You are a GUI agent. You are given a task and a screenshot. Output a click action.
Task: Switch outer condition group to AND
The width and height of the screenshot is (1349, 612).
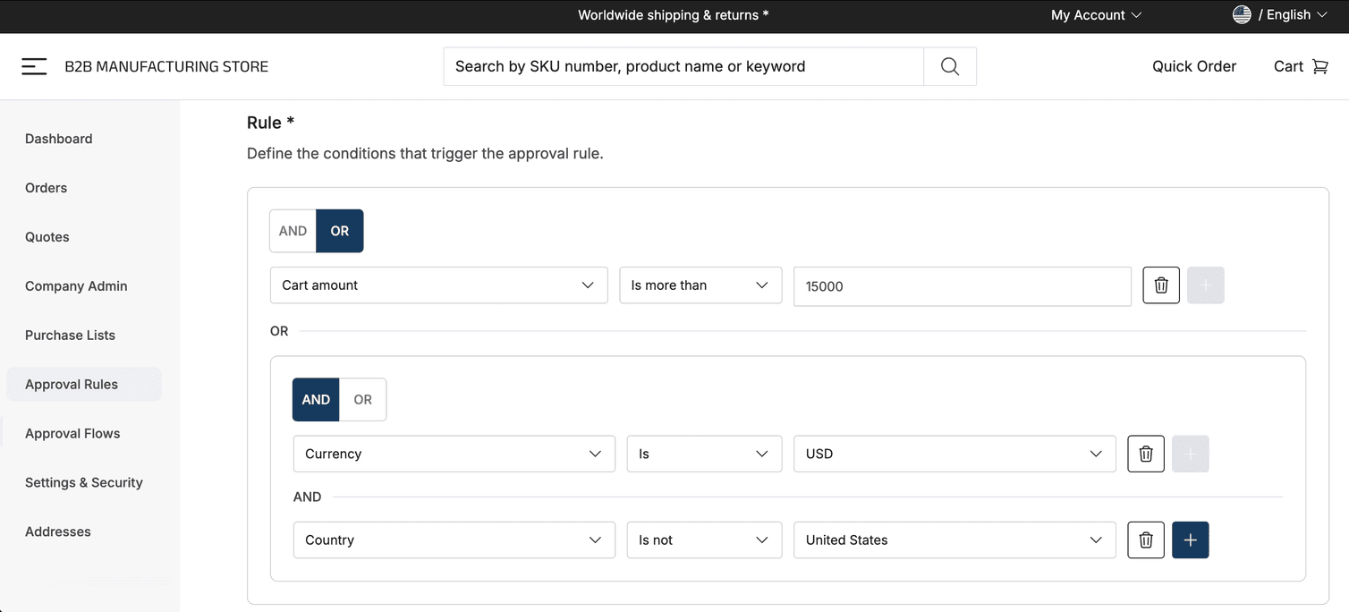(292, 230)
